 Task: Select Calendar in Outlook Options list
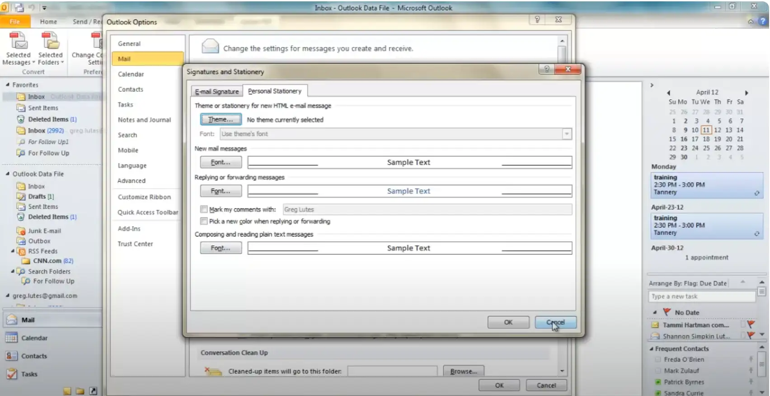[131, 74]
